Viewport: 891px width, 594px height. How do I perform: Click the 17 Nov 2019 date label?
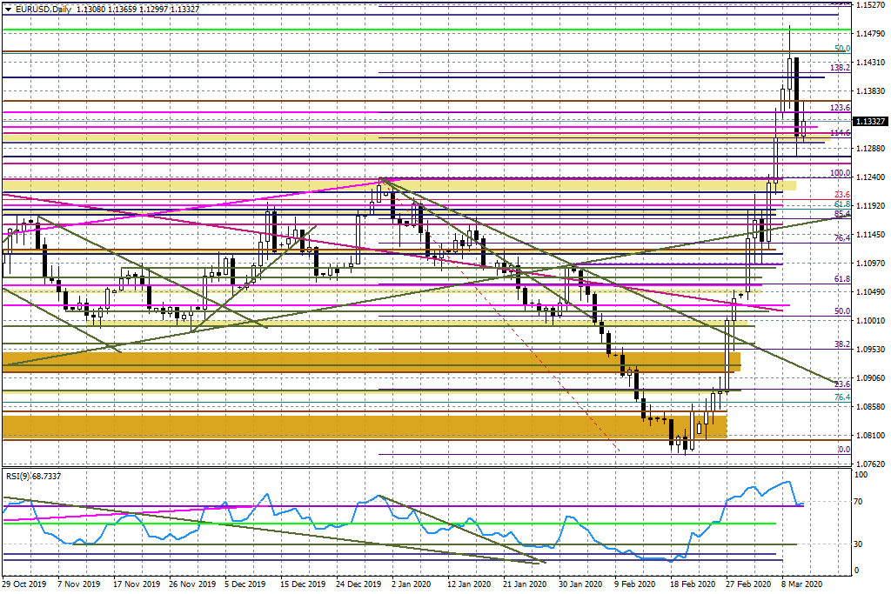pyautogui.click(x=137, y=584)
